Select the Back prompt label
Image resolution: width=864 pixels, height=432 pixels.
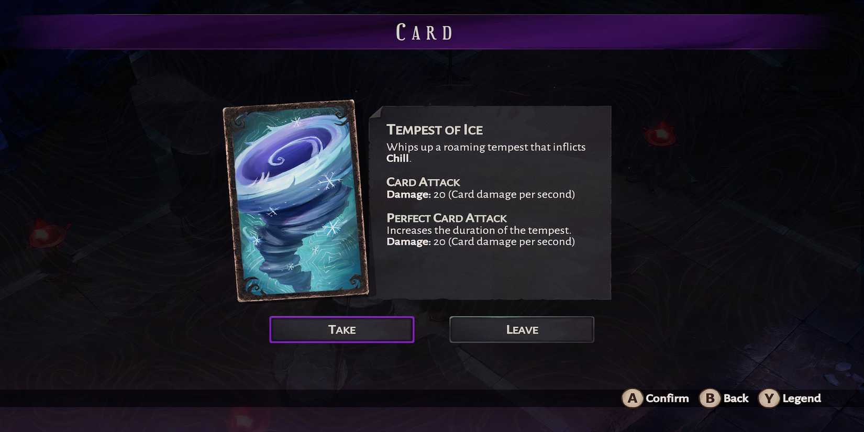736,398
